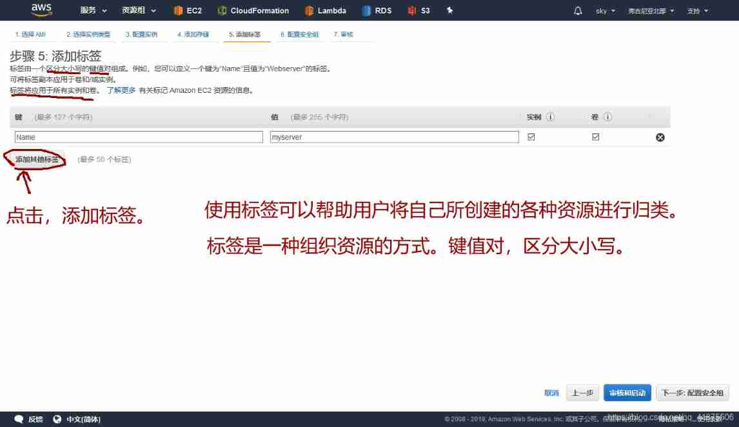The width and height of the screenshot is (739, 427).
Task: Show info for the 卷 column
Action: tap(608, 117)
